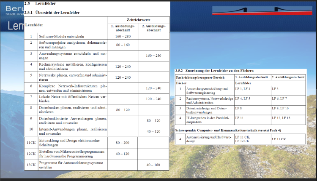Select the subheading "2.5.1 Übersicht der Lernfelder"
The height and width of the screenshot is (181, 317).
click(x=52, y=13)
